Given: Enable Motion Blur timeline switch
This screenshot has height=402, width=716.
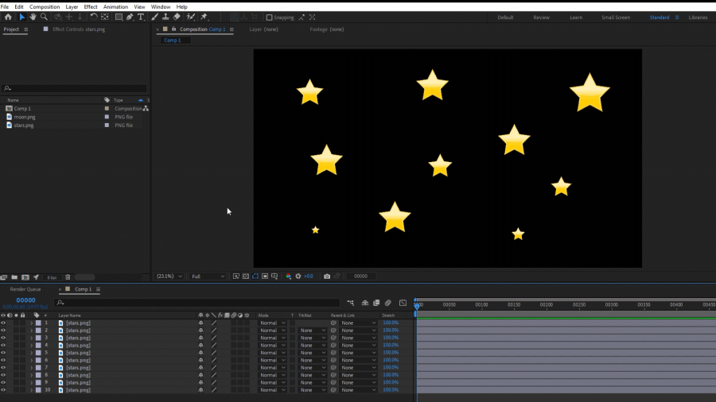Looking at the screenshot, I should (x=388, y=303).
